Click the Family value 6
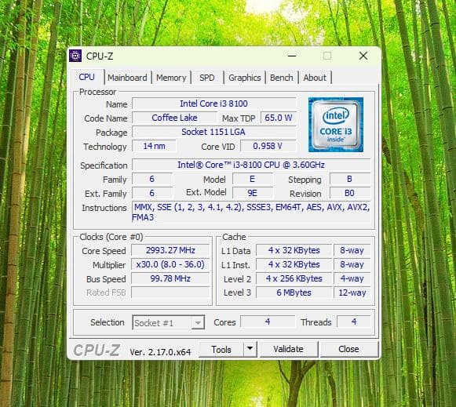This screenshot has height=407, width=456. coord(152,179)
